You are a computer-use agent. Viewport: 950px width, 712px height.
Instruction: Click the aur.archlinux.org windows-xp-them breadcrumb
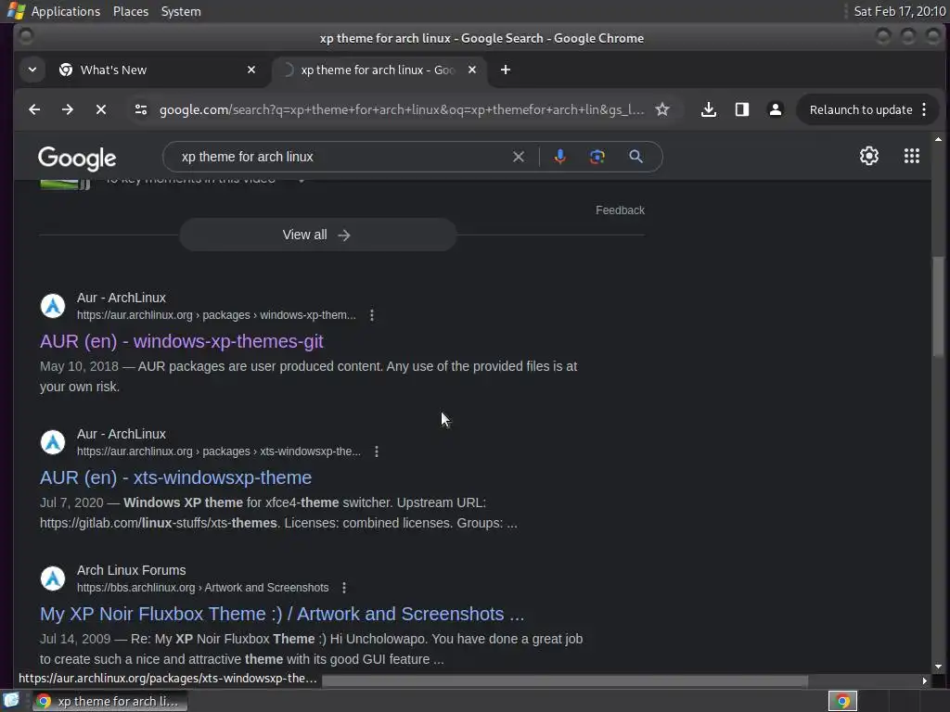pos(216,315)
